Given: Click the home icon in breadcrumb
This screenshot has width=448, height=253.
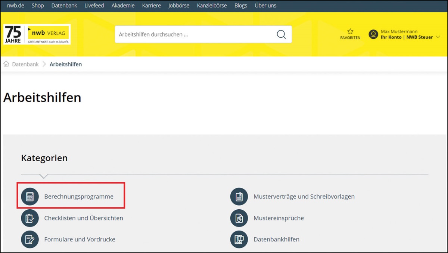Looking at the screenshot, I should point(6,64).
